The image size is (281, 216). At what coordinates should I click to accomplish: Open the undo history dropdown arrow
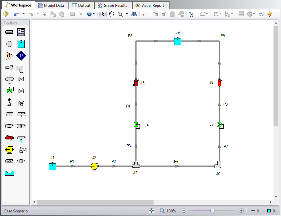pyautogui.click(x=23, y=14)
